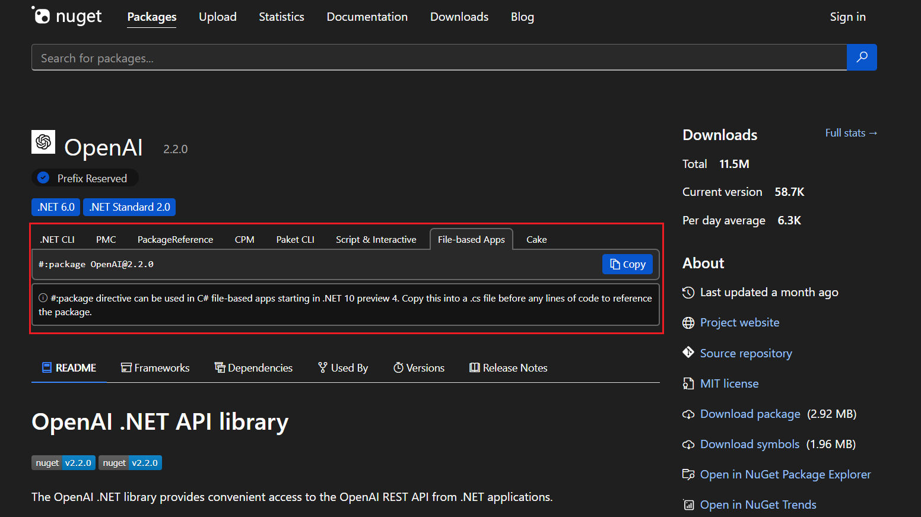Click icon beside Open in NuGet Package Explorer
The width and height of the screenshot is (921, 517).
coord(688,474)
